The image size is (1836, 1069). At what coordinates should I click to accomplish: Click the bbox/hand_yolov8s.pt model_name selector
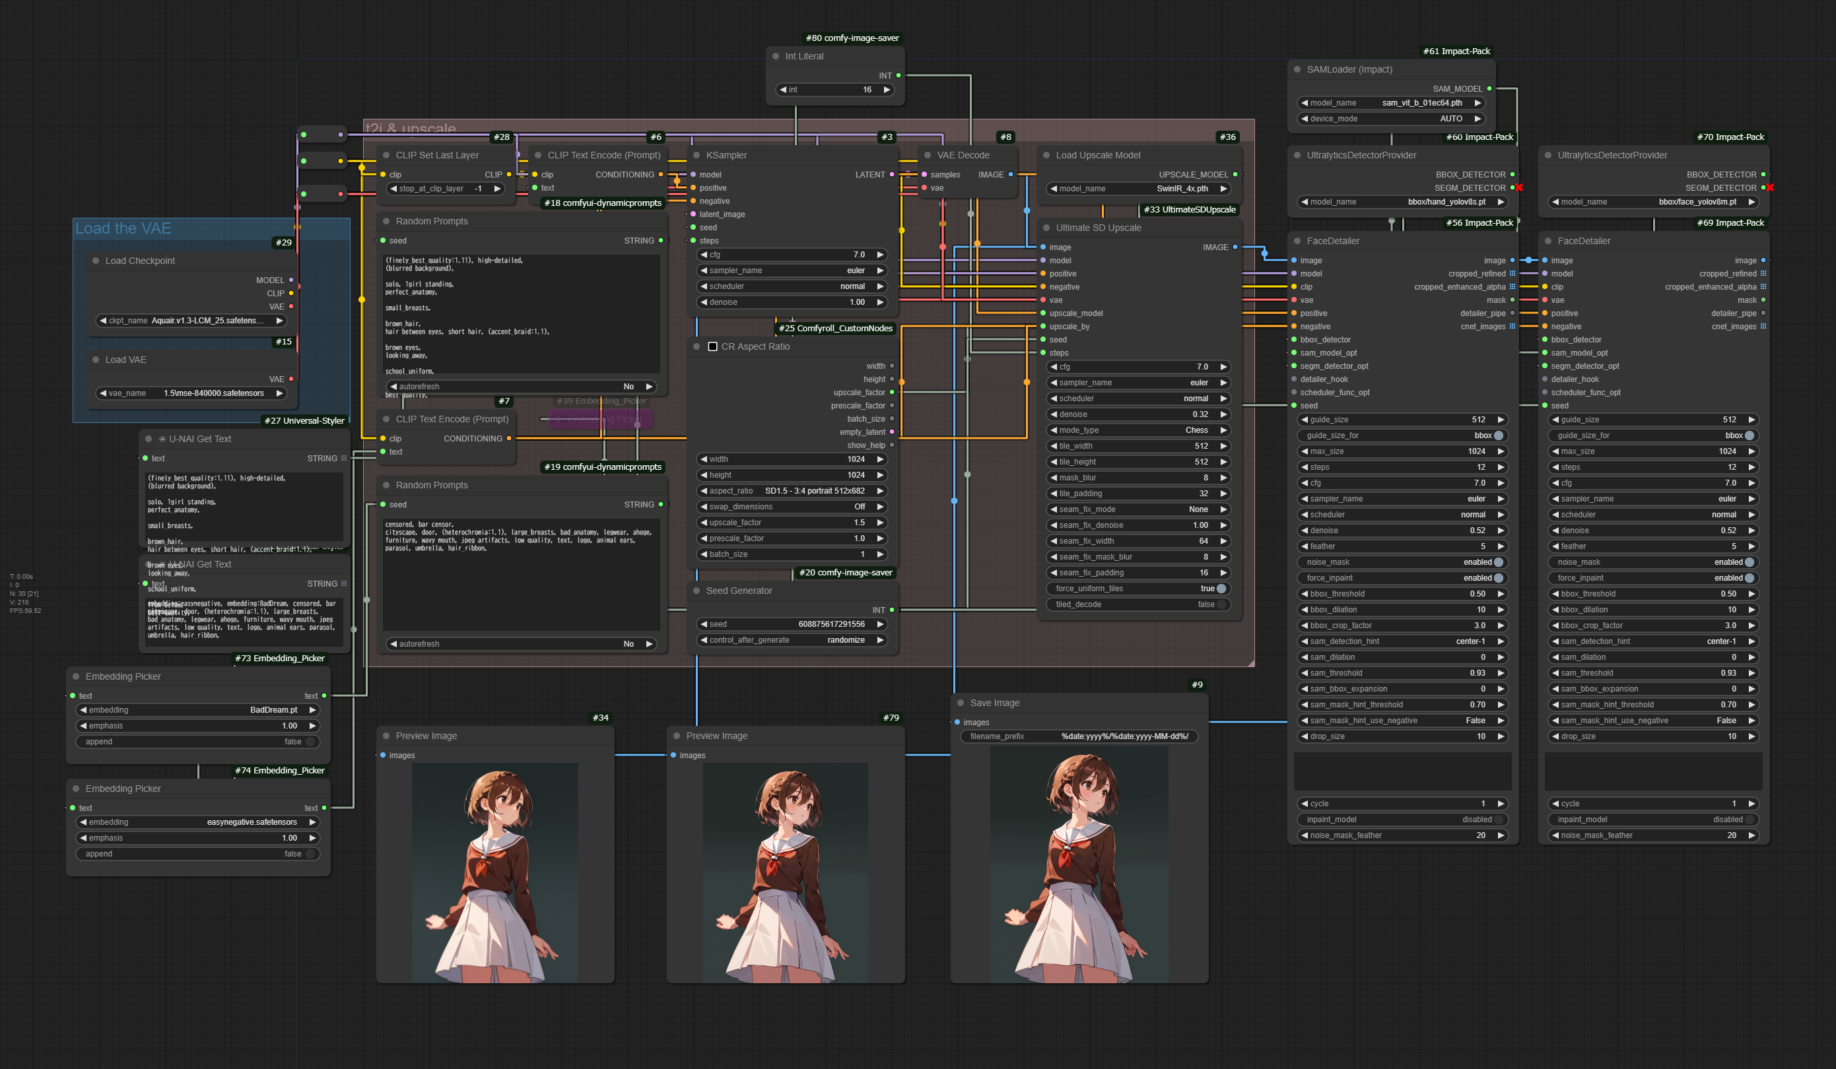(1402, 202)
